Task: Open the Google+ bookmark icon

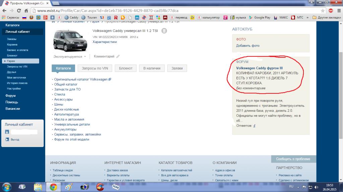Action: (45, 17)
